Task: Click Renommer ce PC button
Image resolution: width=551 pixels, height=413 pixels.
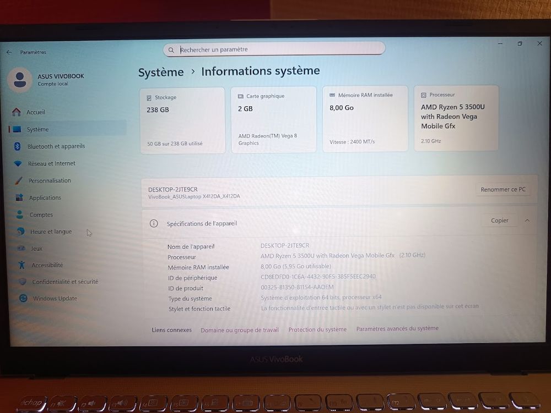Action: coord(503,189)
